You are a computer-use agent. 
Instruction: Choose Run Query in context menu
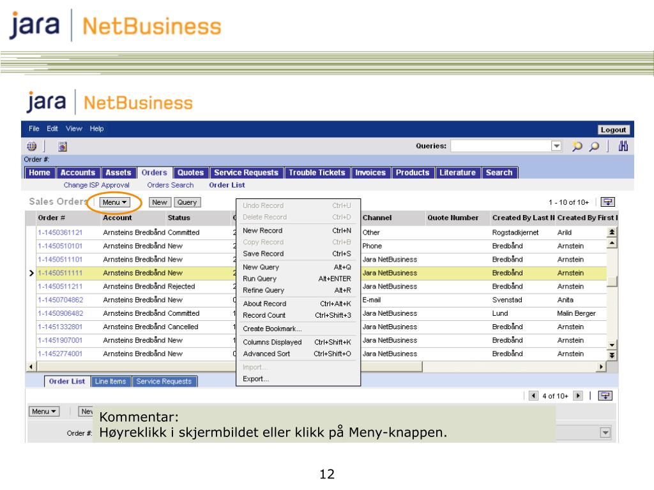tap(297, 279)
